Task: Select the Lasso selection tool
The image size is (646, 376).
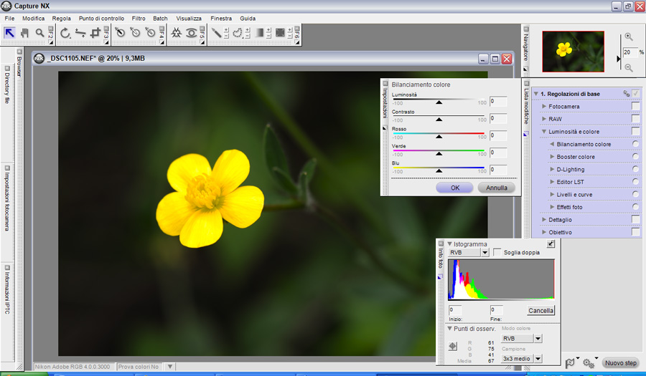Action: coord(238,32)
